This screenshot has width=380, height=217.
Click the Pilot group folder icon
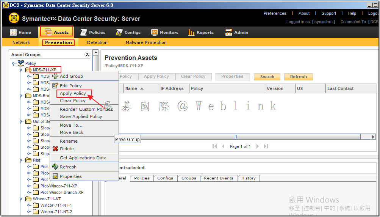coord(28,160)
